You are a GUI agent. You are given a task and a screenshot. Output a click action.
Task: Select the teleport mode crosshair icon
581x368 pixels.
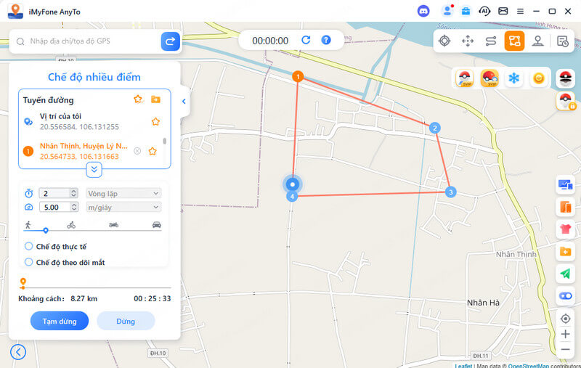(444, 41)
